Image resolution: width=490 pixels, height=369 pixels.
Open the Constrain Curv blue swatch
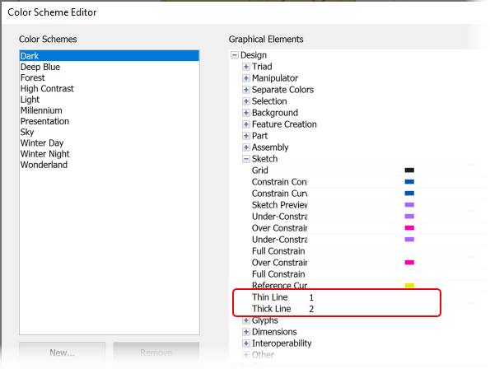coord(409,194)
